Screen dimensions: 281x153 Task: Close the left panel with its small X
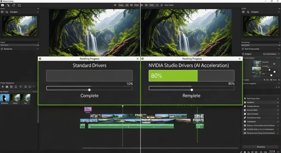[38, 8]
